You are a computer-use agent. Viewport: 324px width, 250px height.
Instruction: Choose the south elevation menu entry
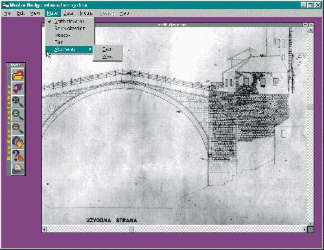click(x=70, y=28)
